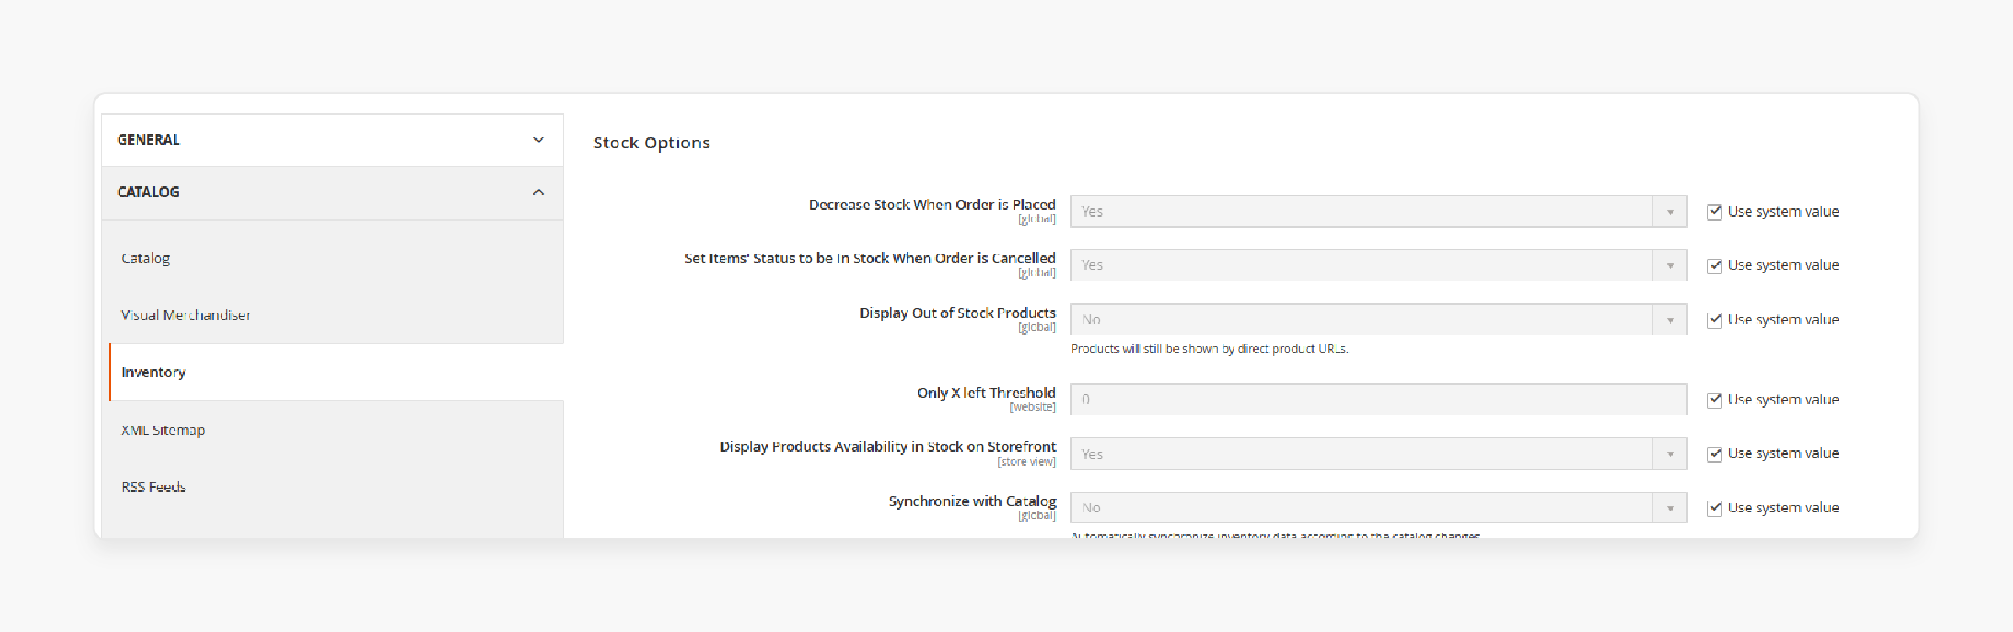2013x632 pixels.
Task: Uncheck Use system value for Decrease Stock
Action: click(1715, 212)
